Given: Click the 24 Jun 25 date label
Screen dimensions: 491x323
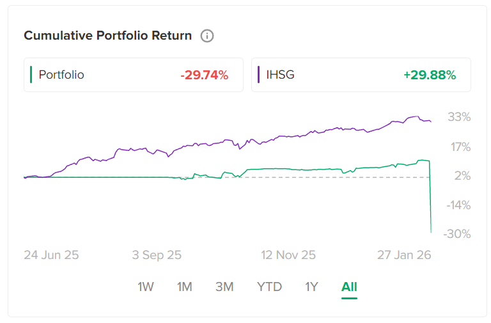Looking at the screenshot, I should pyautogui.click(x=51, y=255).
